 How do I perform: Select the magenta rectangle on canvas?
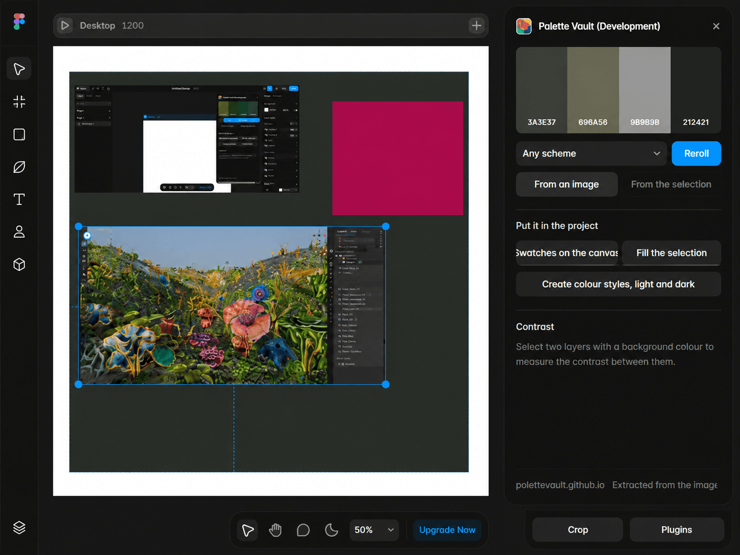[398, 158]
